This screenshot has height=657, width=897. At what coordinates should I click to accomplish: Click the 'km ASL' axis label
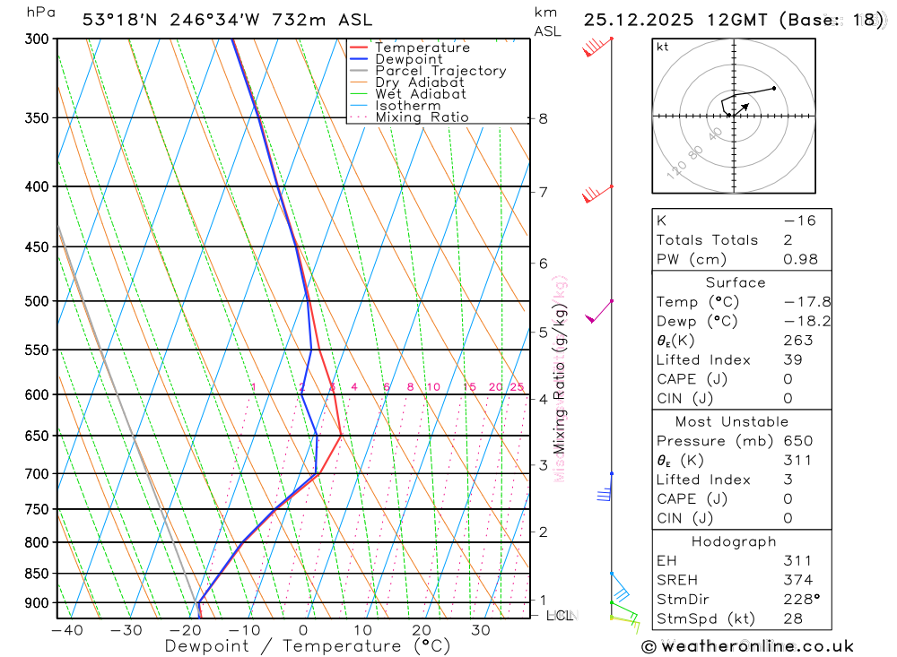(x=547, y=22)
